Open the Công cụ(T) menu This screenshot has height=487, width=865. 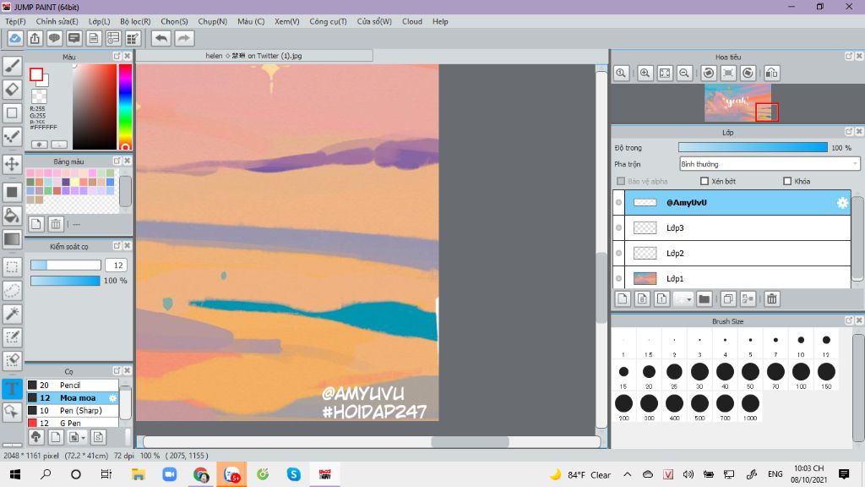click(x=329, y=21)
